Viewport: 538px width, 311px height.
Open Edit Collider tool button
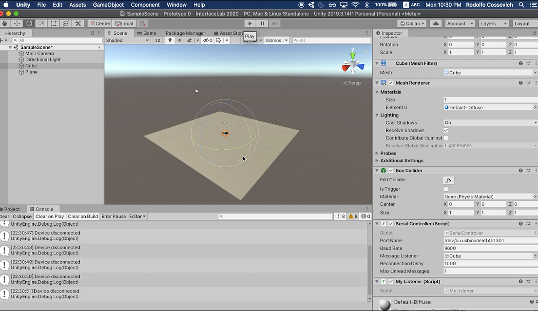448,180
